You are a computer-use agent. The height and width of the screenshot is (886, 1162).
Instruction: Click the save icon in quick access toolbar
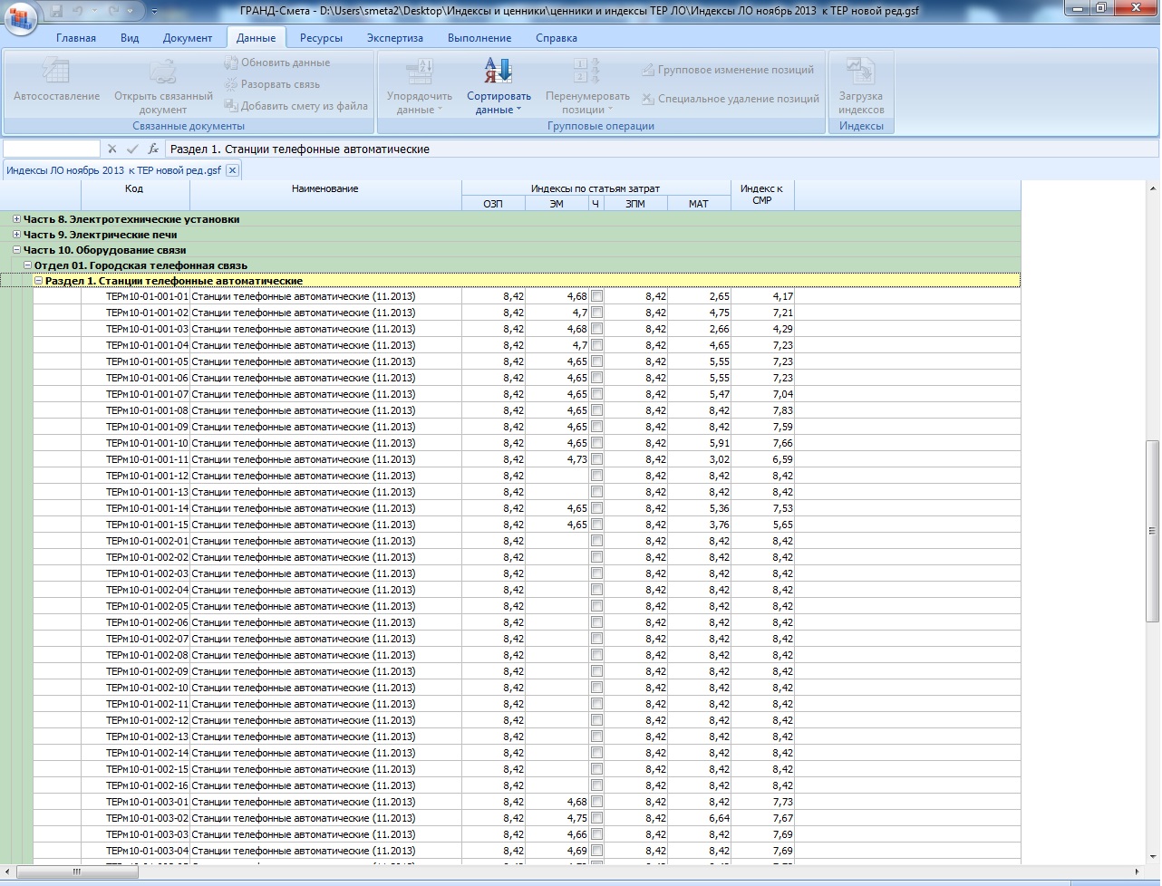(57, 11)
